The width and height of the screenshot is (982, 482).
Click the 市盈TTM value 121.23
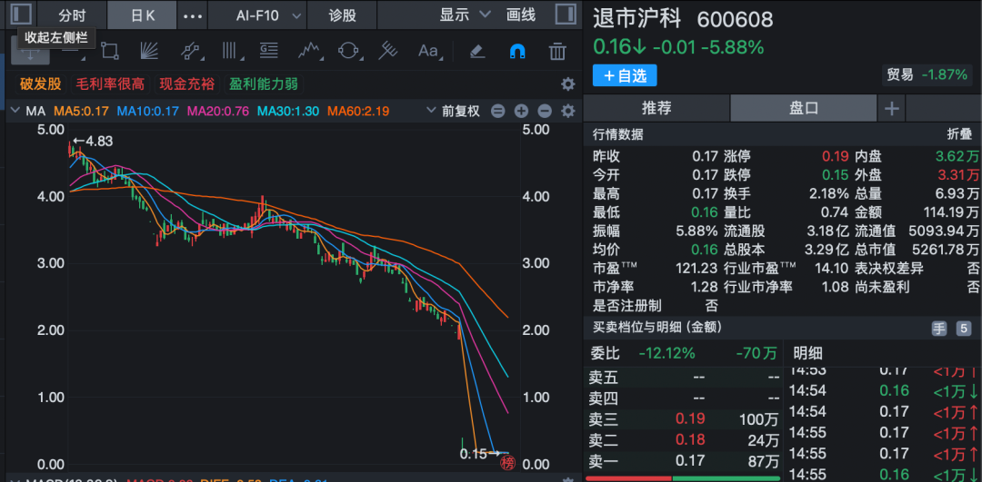(x=696, y=269)
